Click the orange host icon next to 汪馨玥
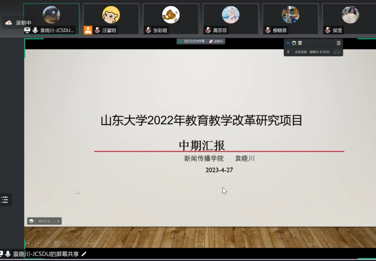Viewport: 376px width, 261px height. click(88, 30)
